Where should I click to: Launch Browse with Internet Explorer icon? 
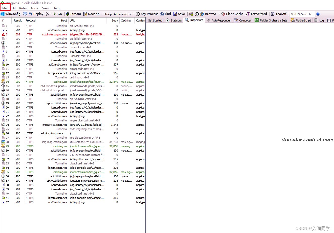(x=202, y=14)
